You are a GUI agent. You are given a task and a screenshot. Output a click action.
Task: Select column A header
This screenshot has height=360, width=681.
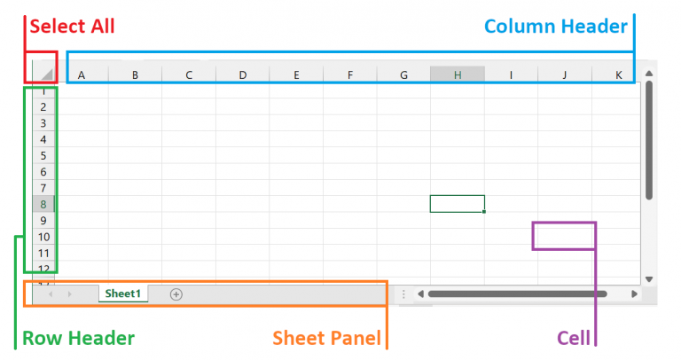coord(82,75)
